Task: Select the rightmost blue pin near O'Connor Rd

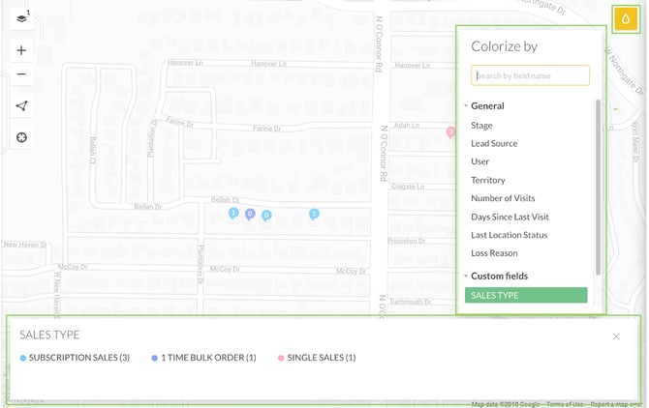Action: pos(314,215)
